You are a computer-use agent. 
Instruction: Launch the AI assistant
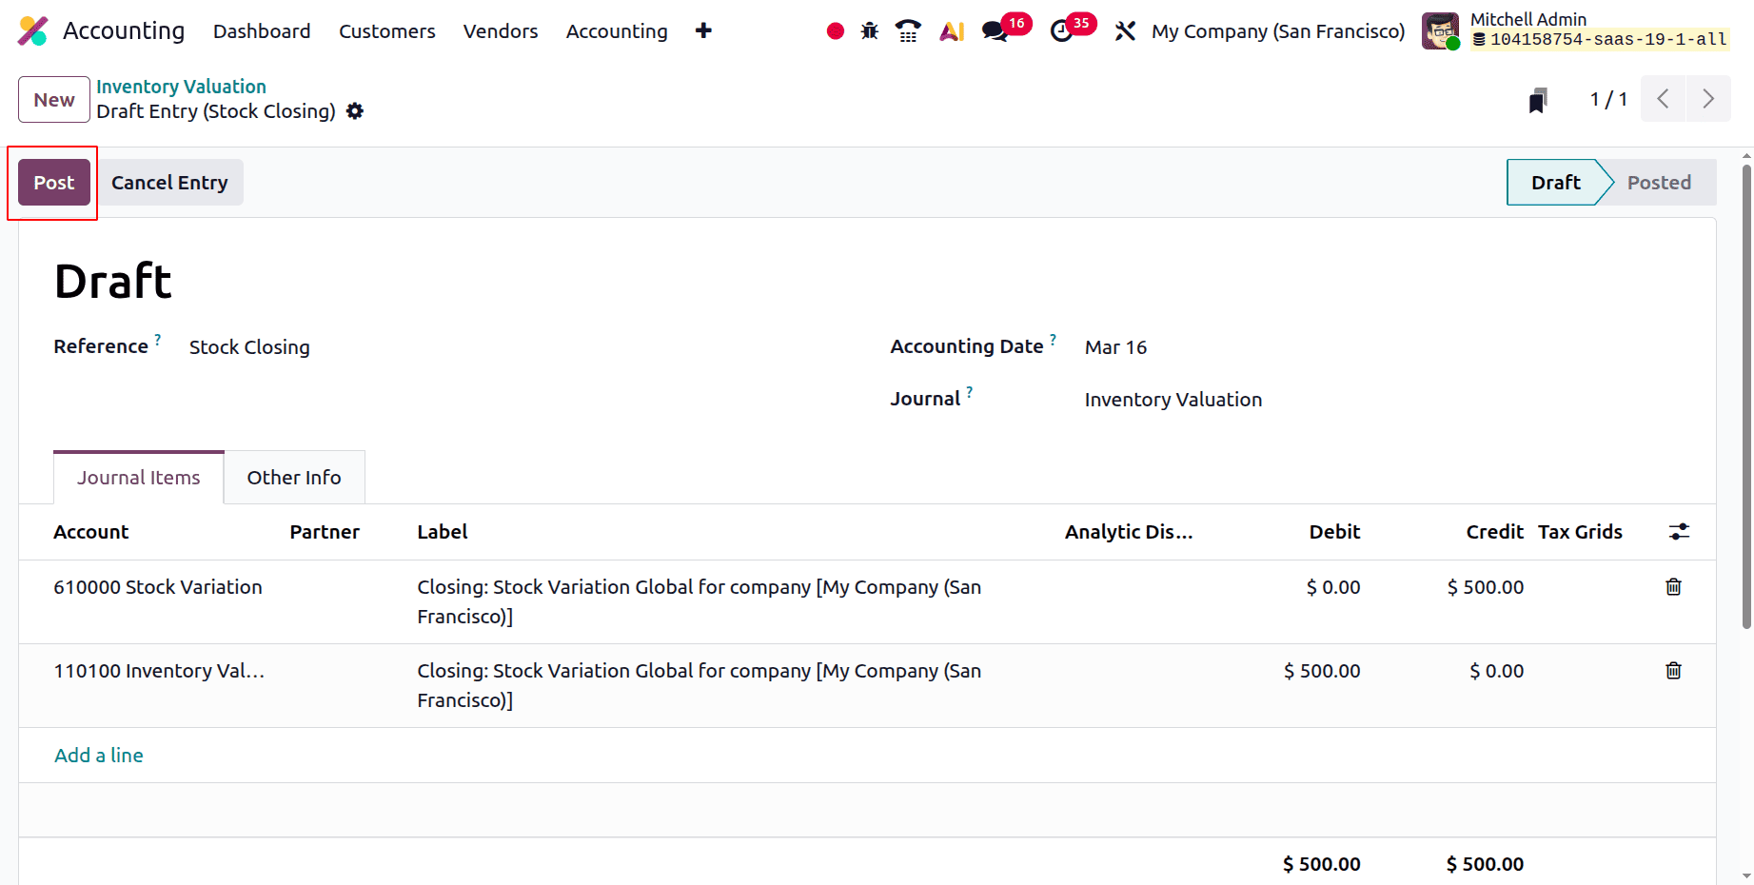951,30
